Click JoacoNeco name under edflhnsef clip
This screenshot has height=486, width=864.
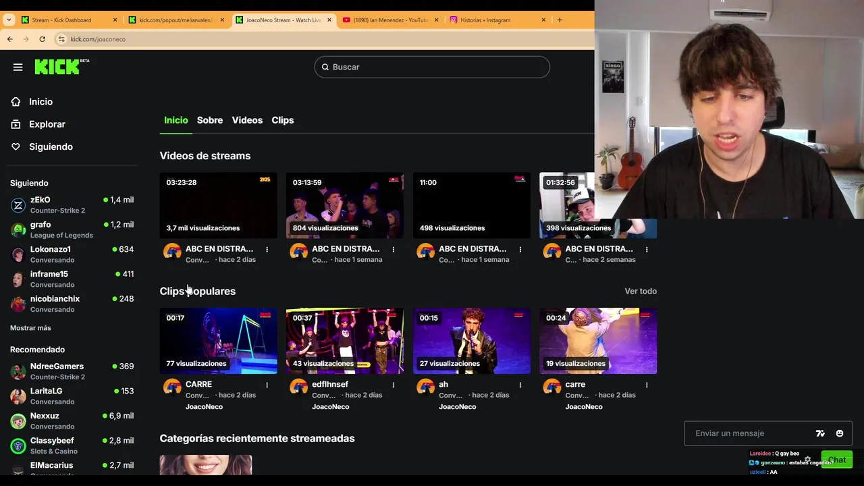(331, 407)
